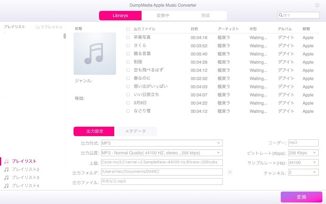Click the song title いい日旅立ち
326x204 pixels.
click(146, 94)
